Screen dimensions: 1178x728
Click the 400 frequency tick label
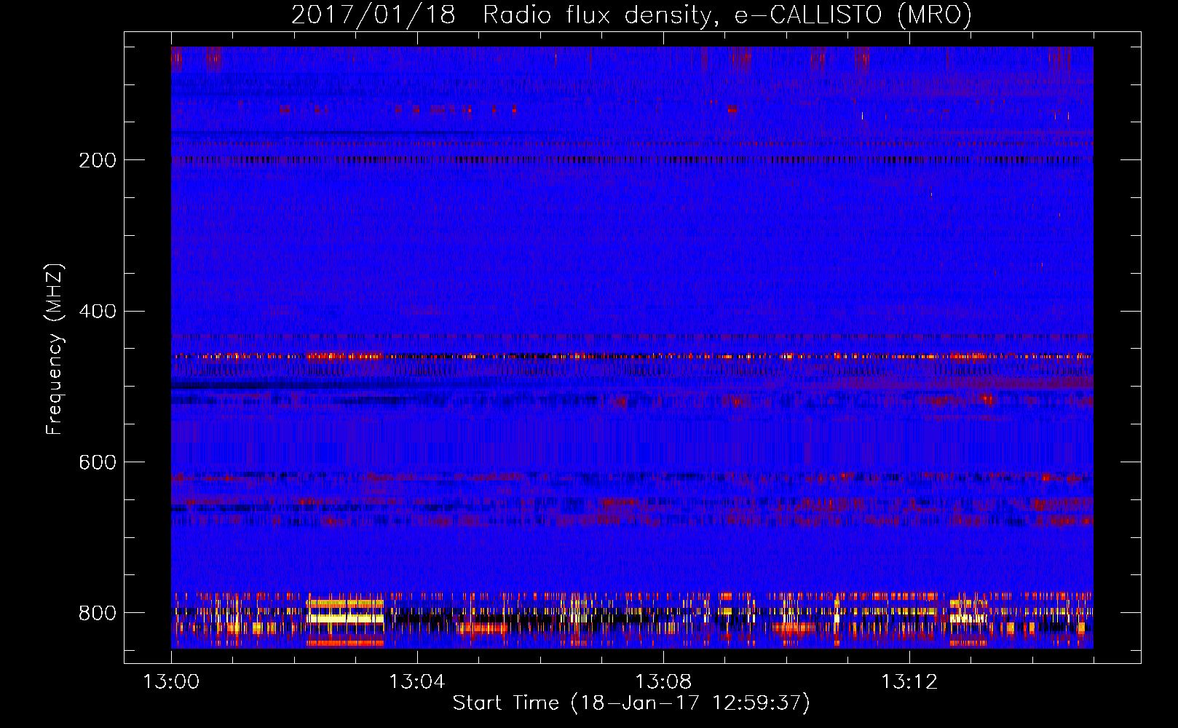click(98, 312)
